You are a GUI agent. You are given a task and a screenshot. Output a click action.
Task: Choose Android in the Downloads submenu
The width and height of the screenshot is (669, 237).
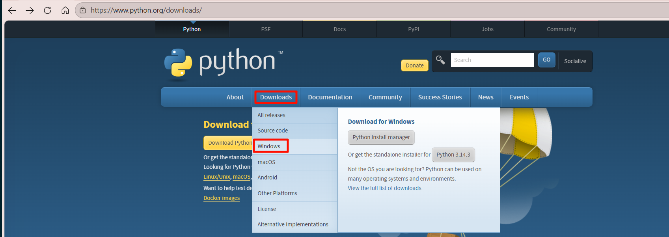pos(294,177)
